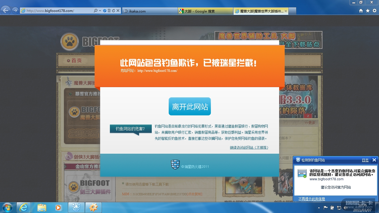Click the [点击复制] link next to MD5

pos(194,194)
